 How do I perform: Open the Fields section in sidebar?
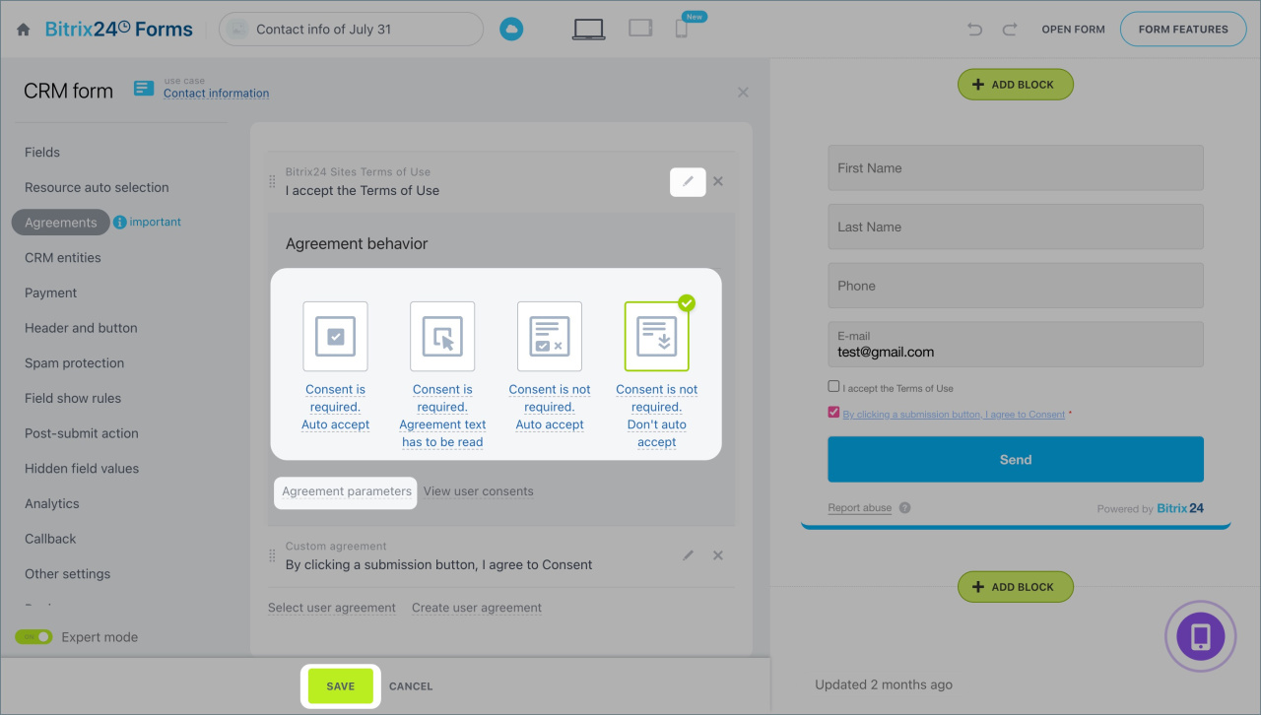pyautogui.click(x=42, y=153)
